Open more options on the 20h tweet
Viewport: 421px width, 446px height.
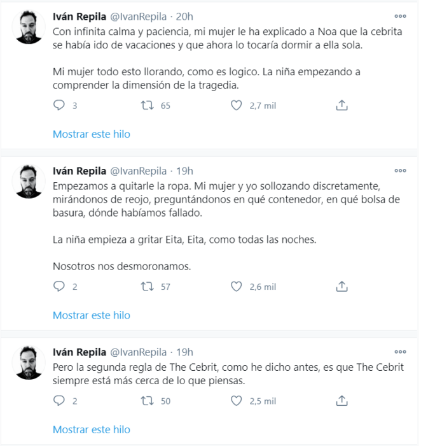[400, 16]
